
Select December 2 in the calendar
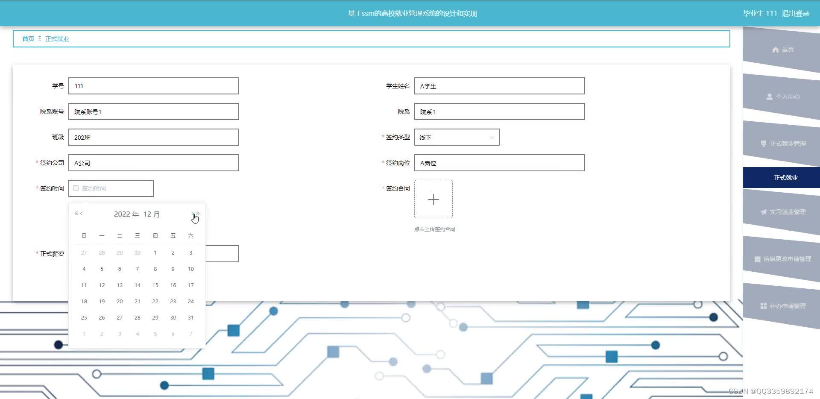173,253
